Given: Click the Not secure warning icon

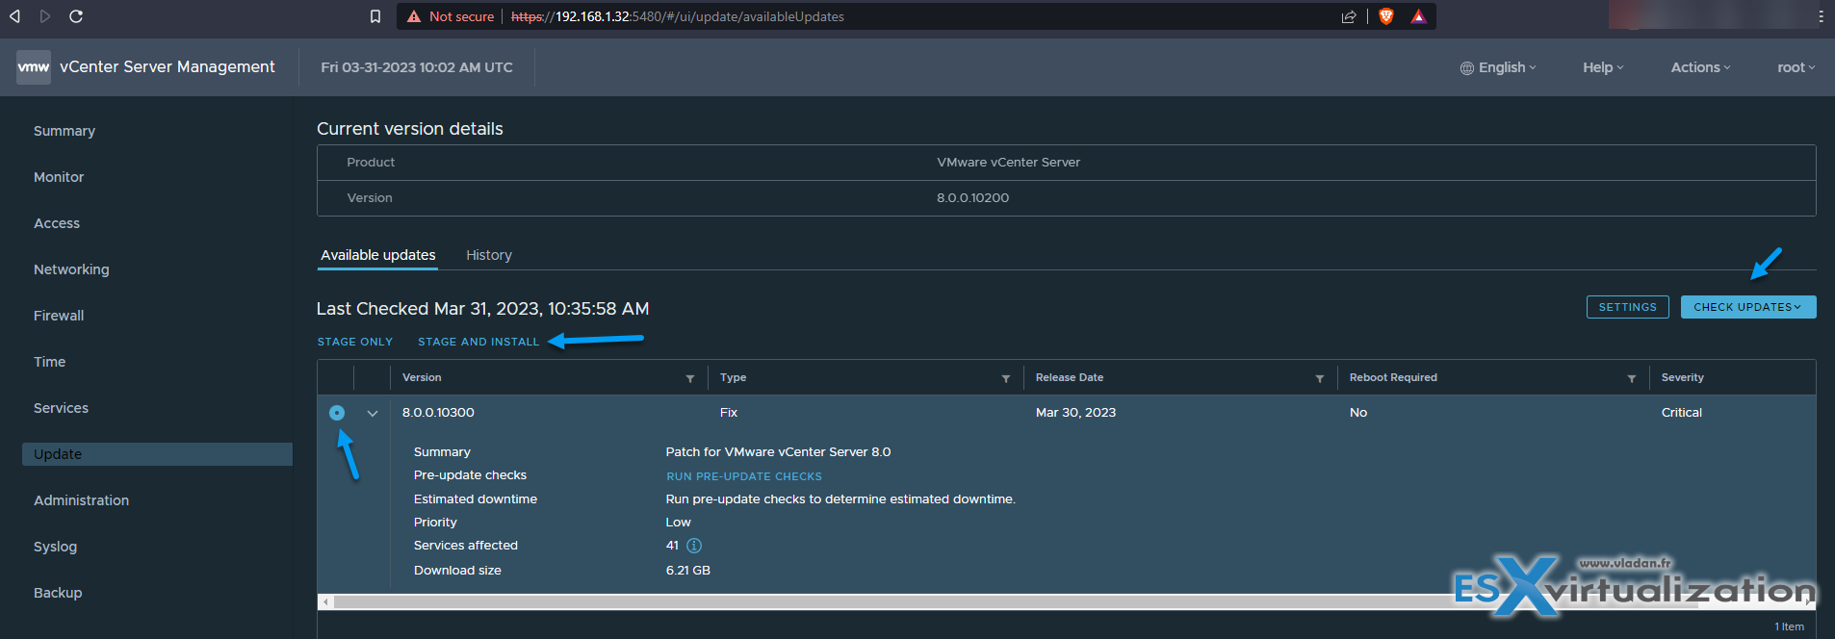Looking at the screenshot, I should [414, 16].
